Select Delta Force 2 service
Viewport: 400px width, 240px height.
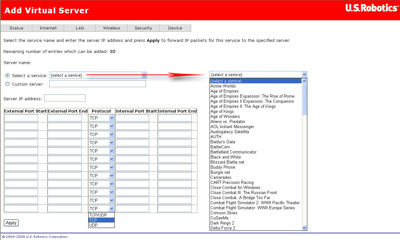coord(256,228)
